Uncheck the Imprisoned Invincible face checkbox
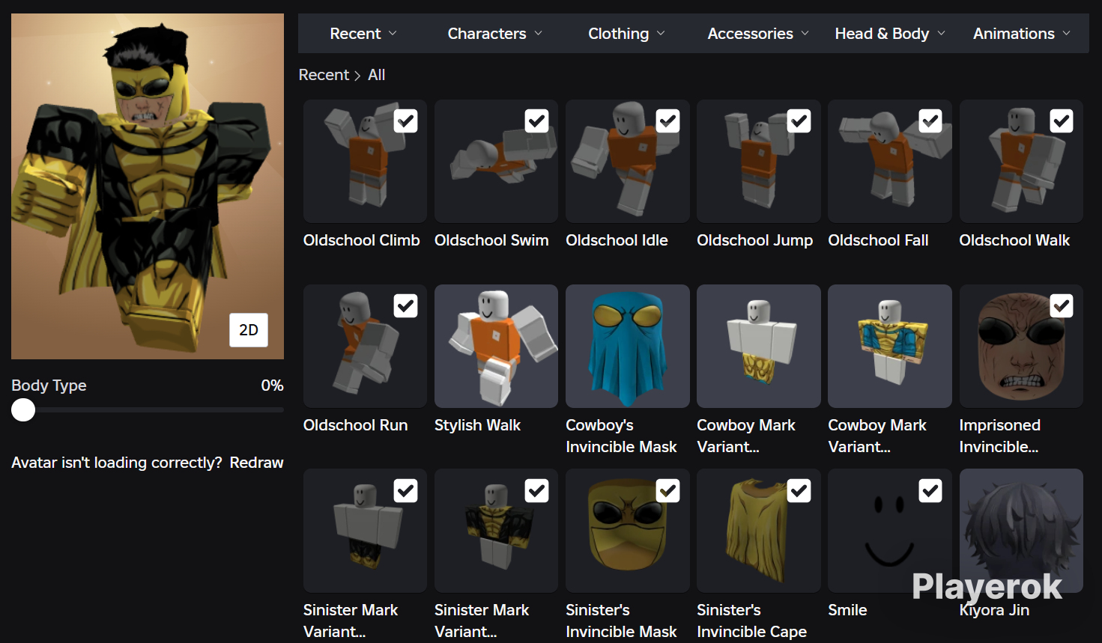This screenshot has height=643, width=1102. pos(1062,306)
